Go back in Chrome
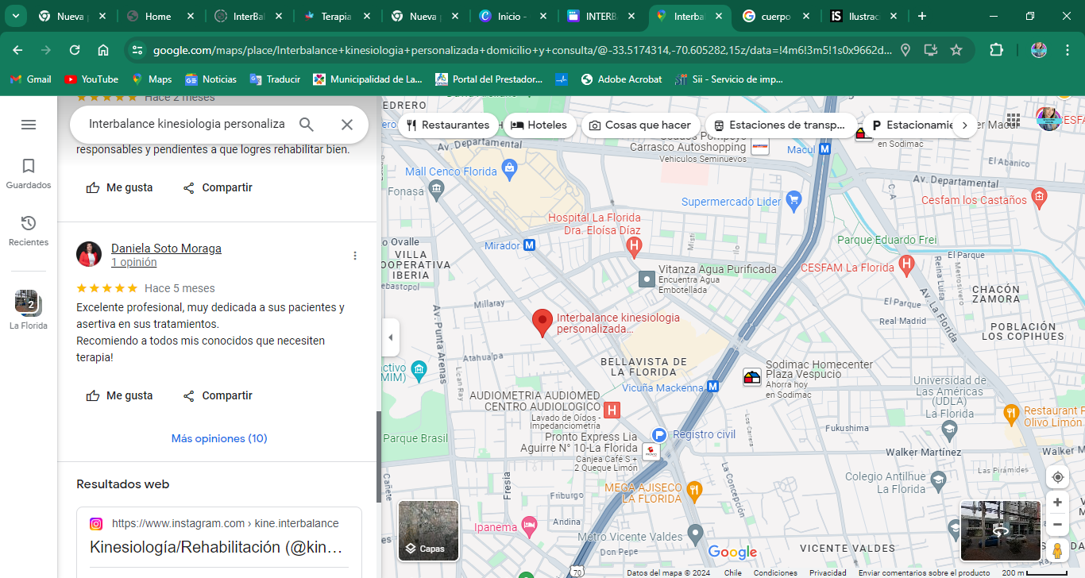The image size is (1085, 578). [17, 50]
